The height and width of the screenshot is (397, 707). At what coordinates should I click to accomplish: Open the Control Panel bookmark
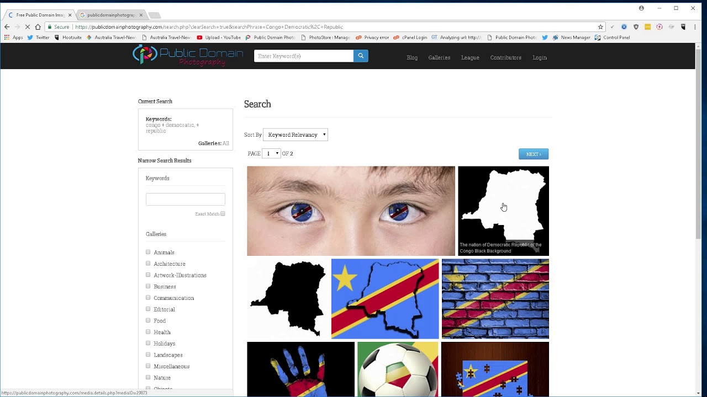612,37
